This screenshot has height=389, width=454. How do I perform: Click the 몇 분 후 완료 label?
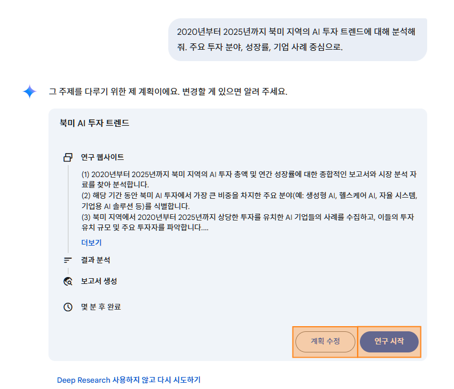click(x=101, y=307)
